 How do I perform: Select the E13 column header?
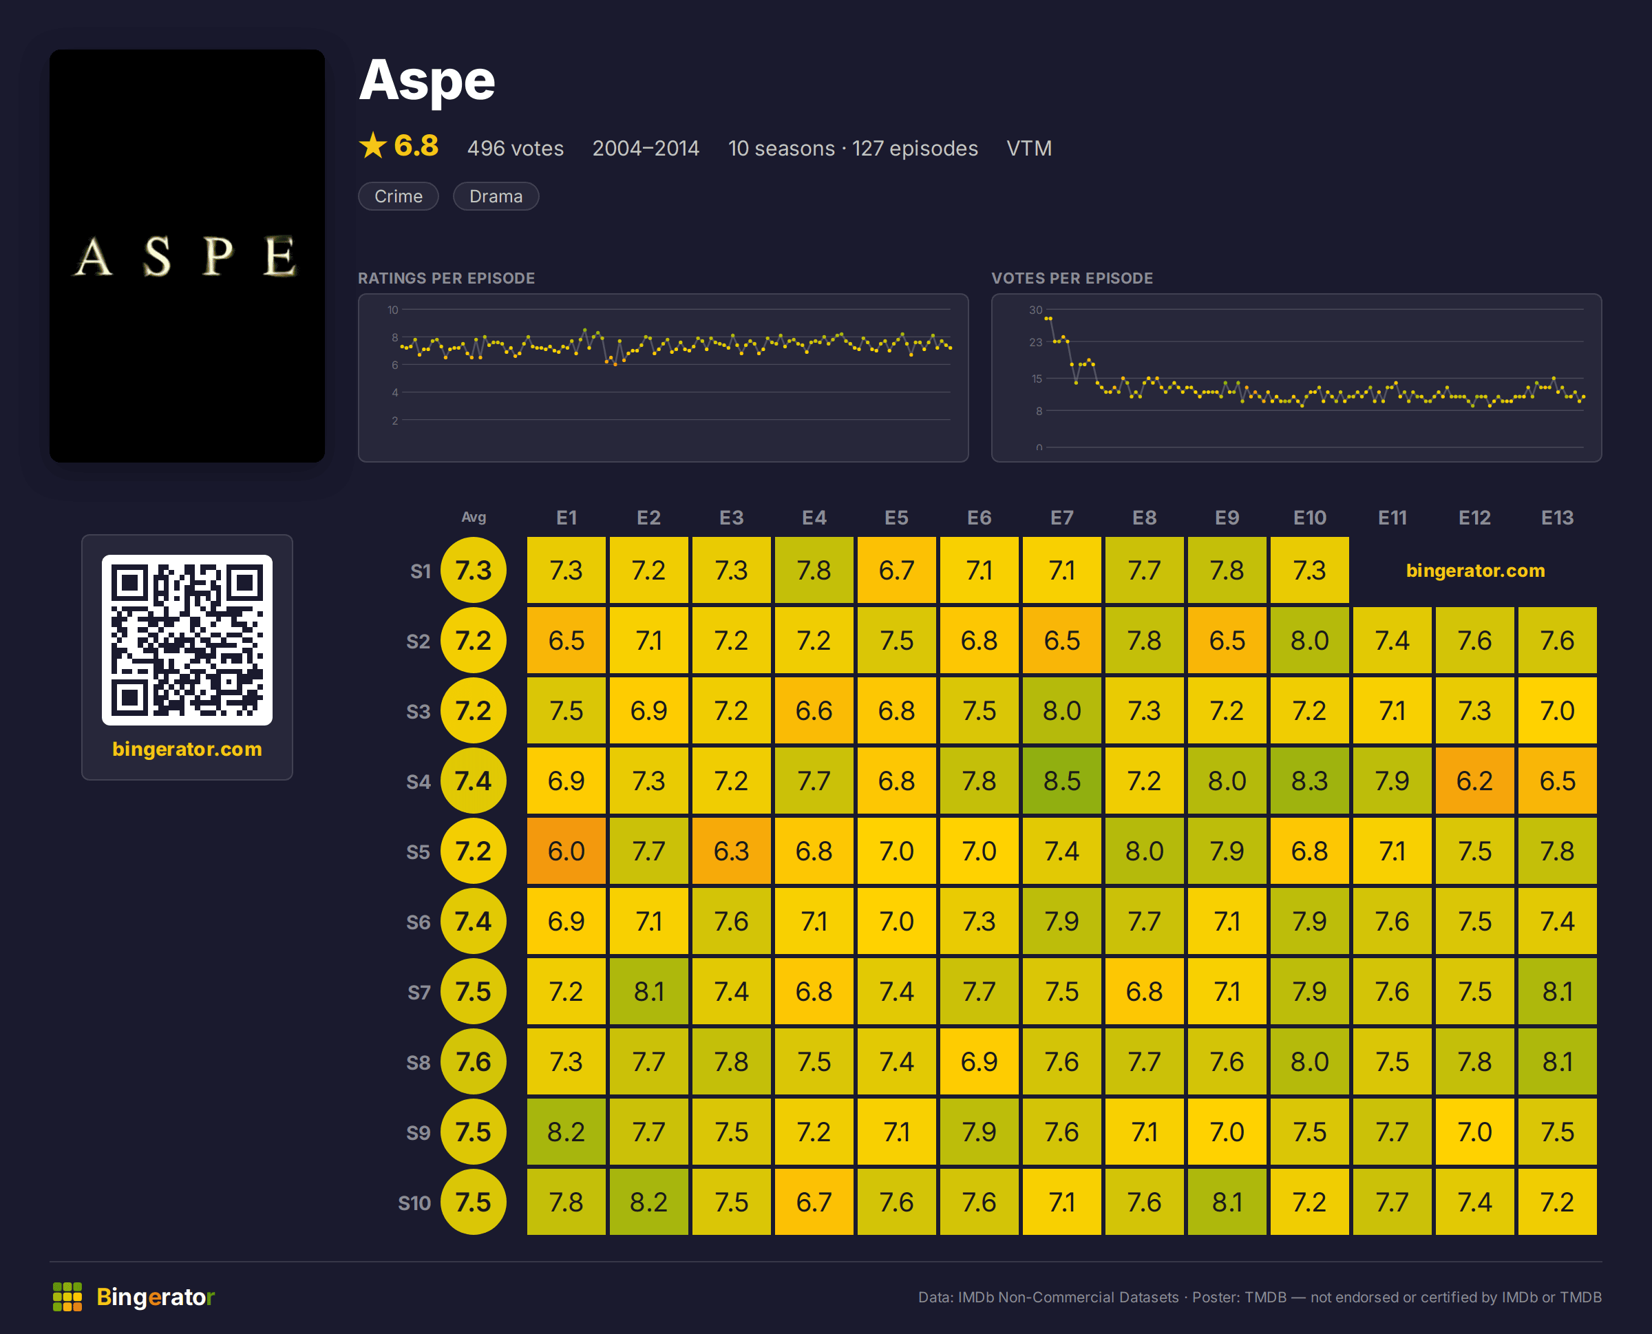1557,518
